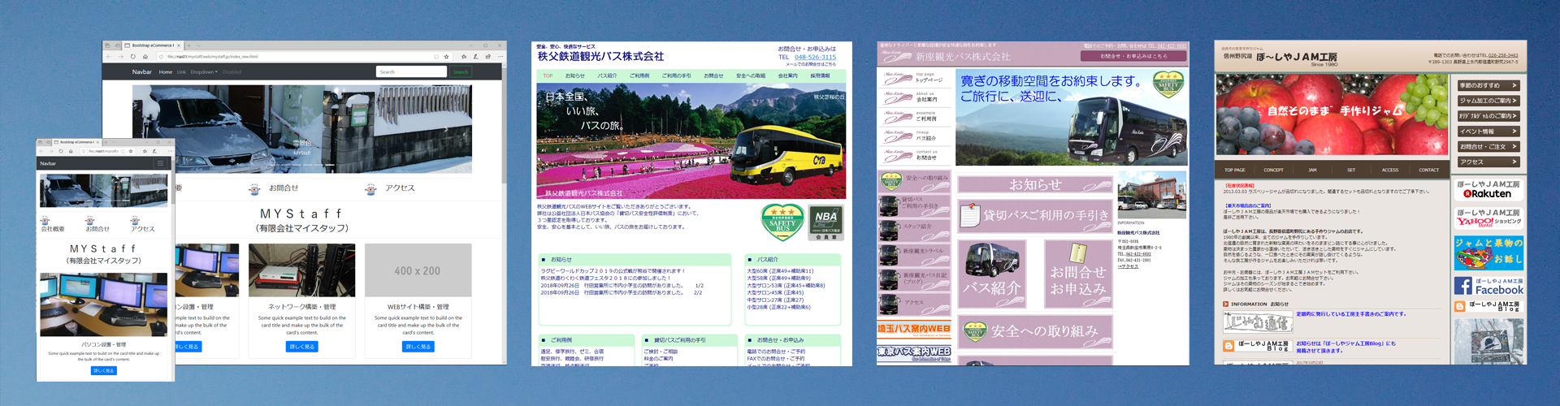1560x406 pixels.
Task: Click 詳しく見る button under ネットワーク構築・管理
Action: 301,347
